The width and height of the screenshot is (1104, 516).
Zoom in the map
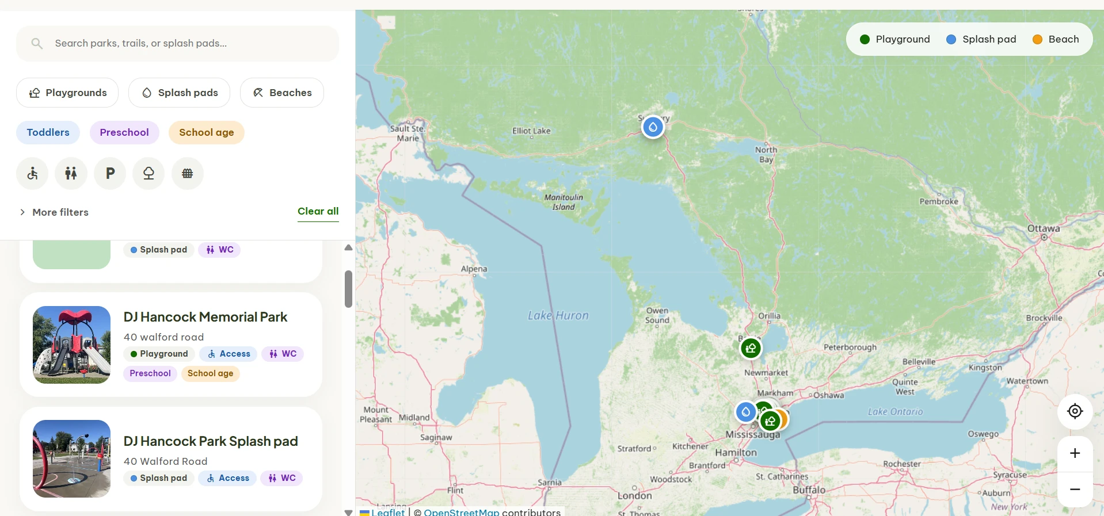1075,453
